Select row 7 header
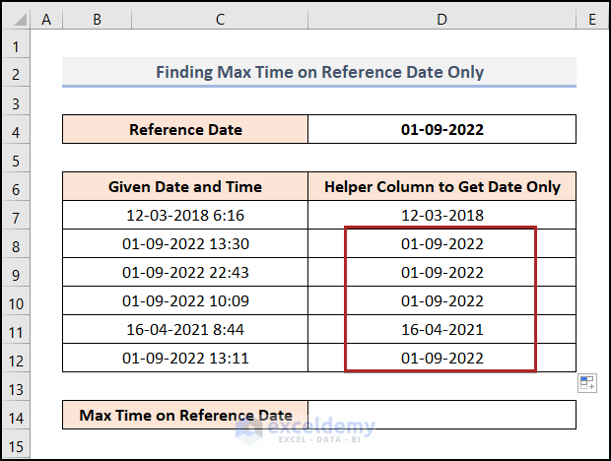This screenshot has width=611, height=461. pyautogui.click(x=19, y=216)
